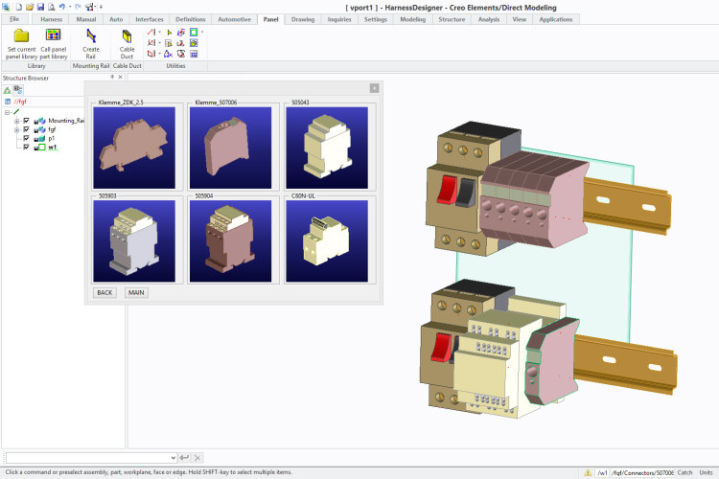Click the Print preview icon in quick access
This screenshot has width=719, height=479.
(x=52, y=7)
